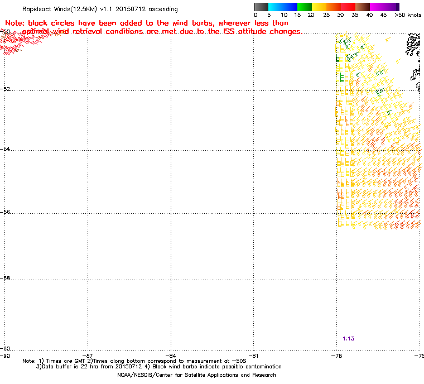Click the '-56' latitude axis label
Image resolution: width=424 pixels, height=384 pixels.
5,212
